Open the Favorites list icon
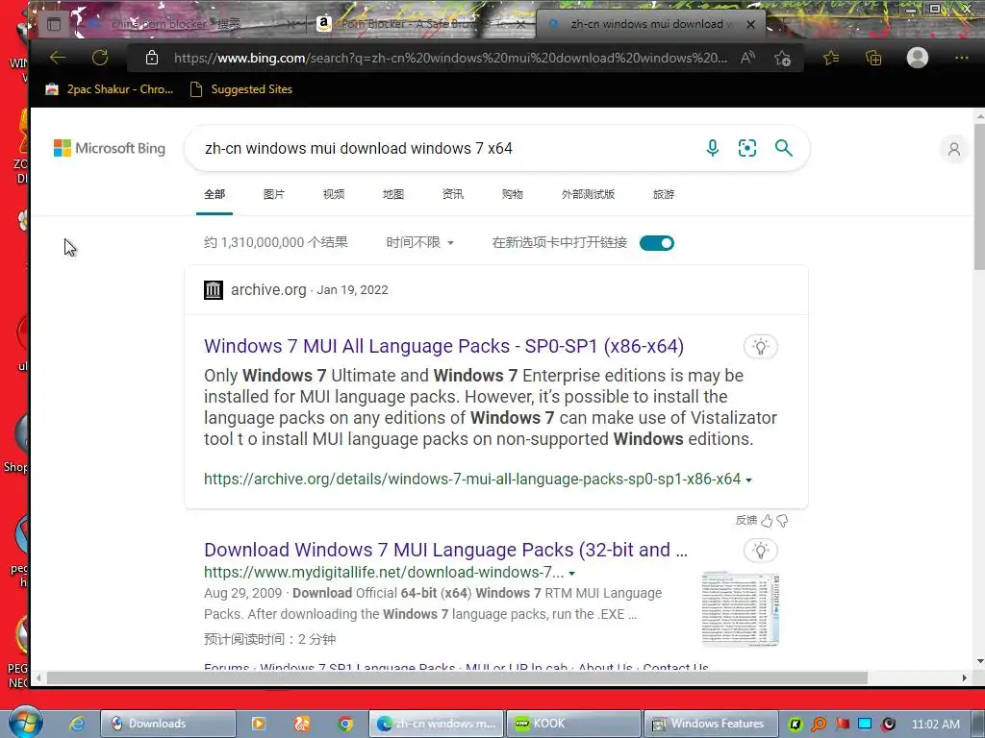The height and width of the screenshot is (738, 985). point(831,59)
